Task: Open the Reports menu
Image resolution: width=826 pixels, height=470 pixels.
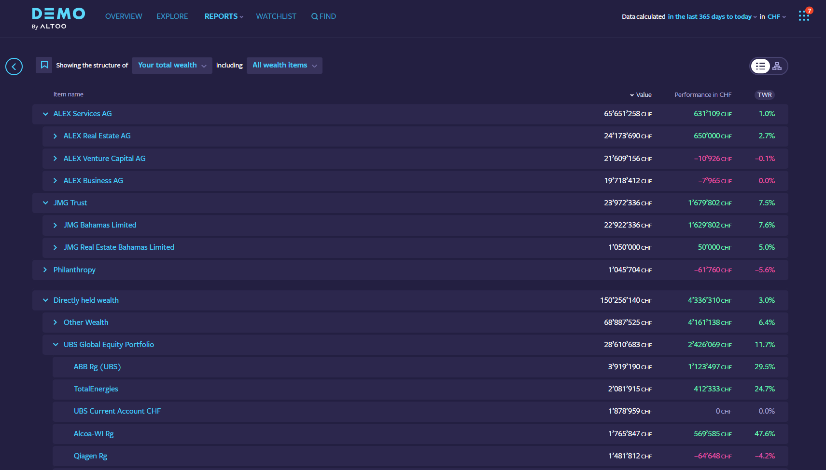Action: point(224,16)
